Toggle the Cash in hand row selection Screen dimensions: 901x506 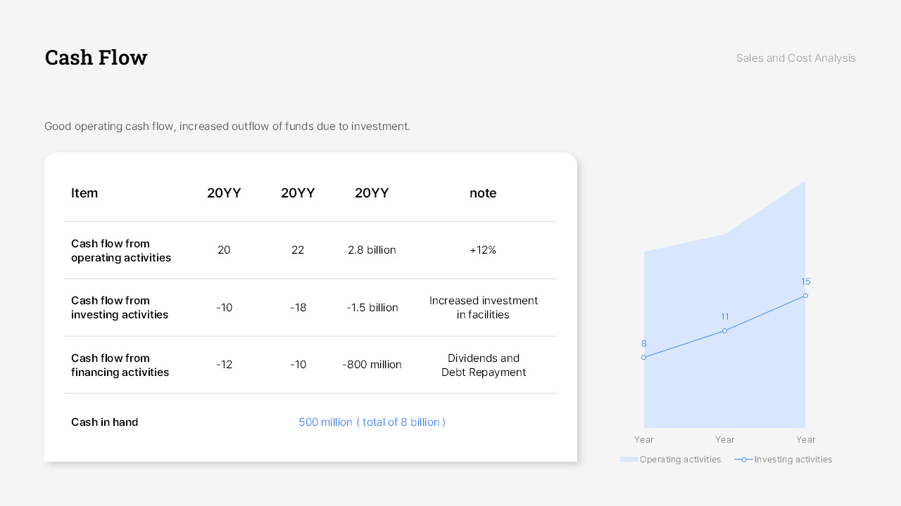tap(104, 422)
